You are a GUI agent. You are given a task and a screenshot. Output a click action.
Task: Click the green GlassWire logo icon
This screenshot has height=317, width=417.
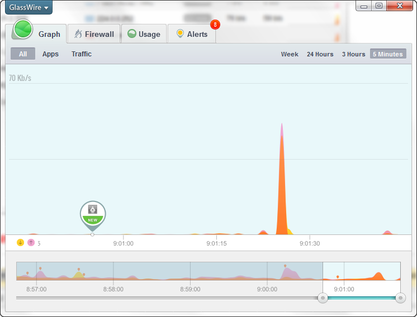(23, 30)
